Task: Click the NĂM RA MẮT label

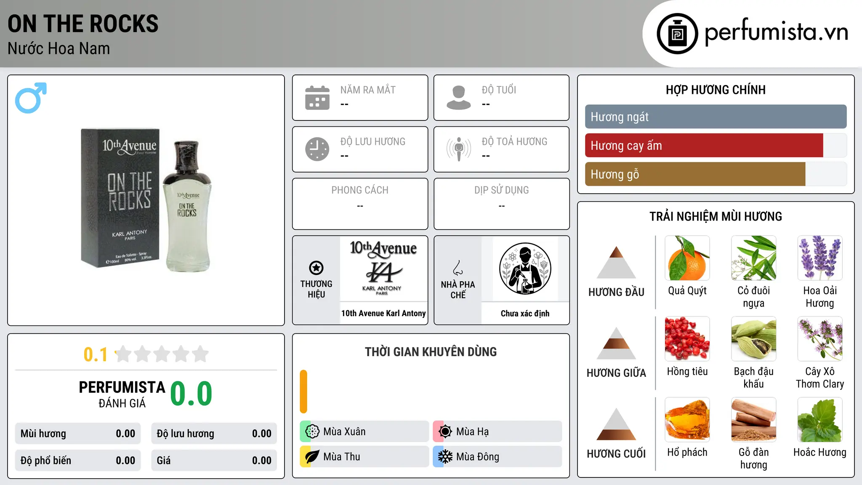Action: 368,90
